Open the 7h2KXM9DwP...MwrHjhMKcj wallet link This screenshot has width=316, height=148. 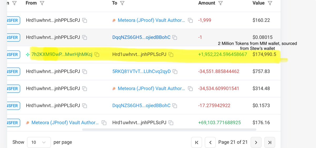click(62, 55)
